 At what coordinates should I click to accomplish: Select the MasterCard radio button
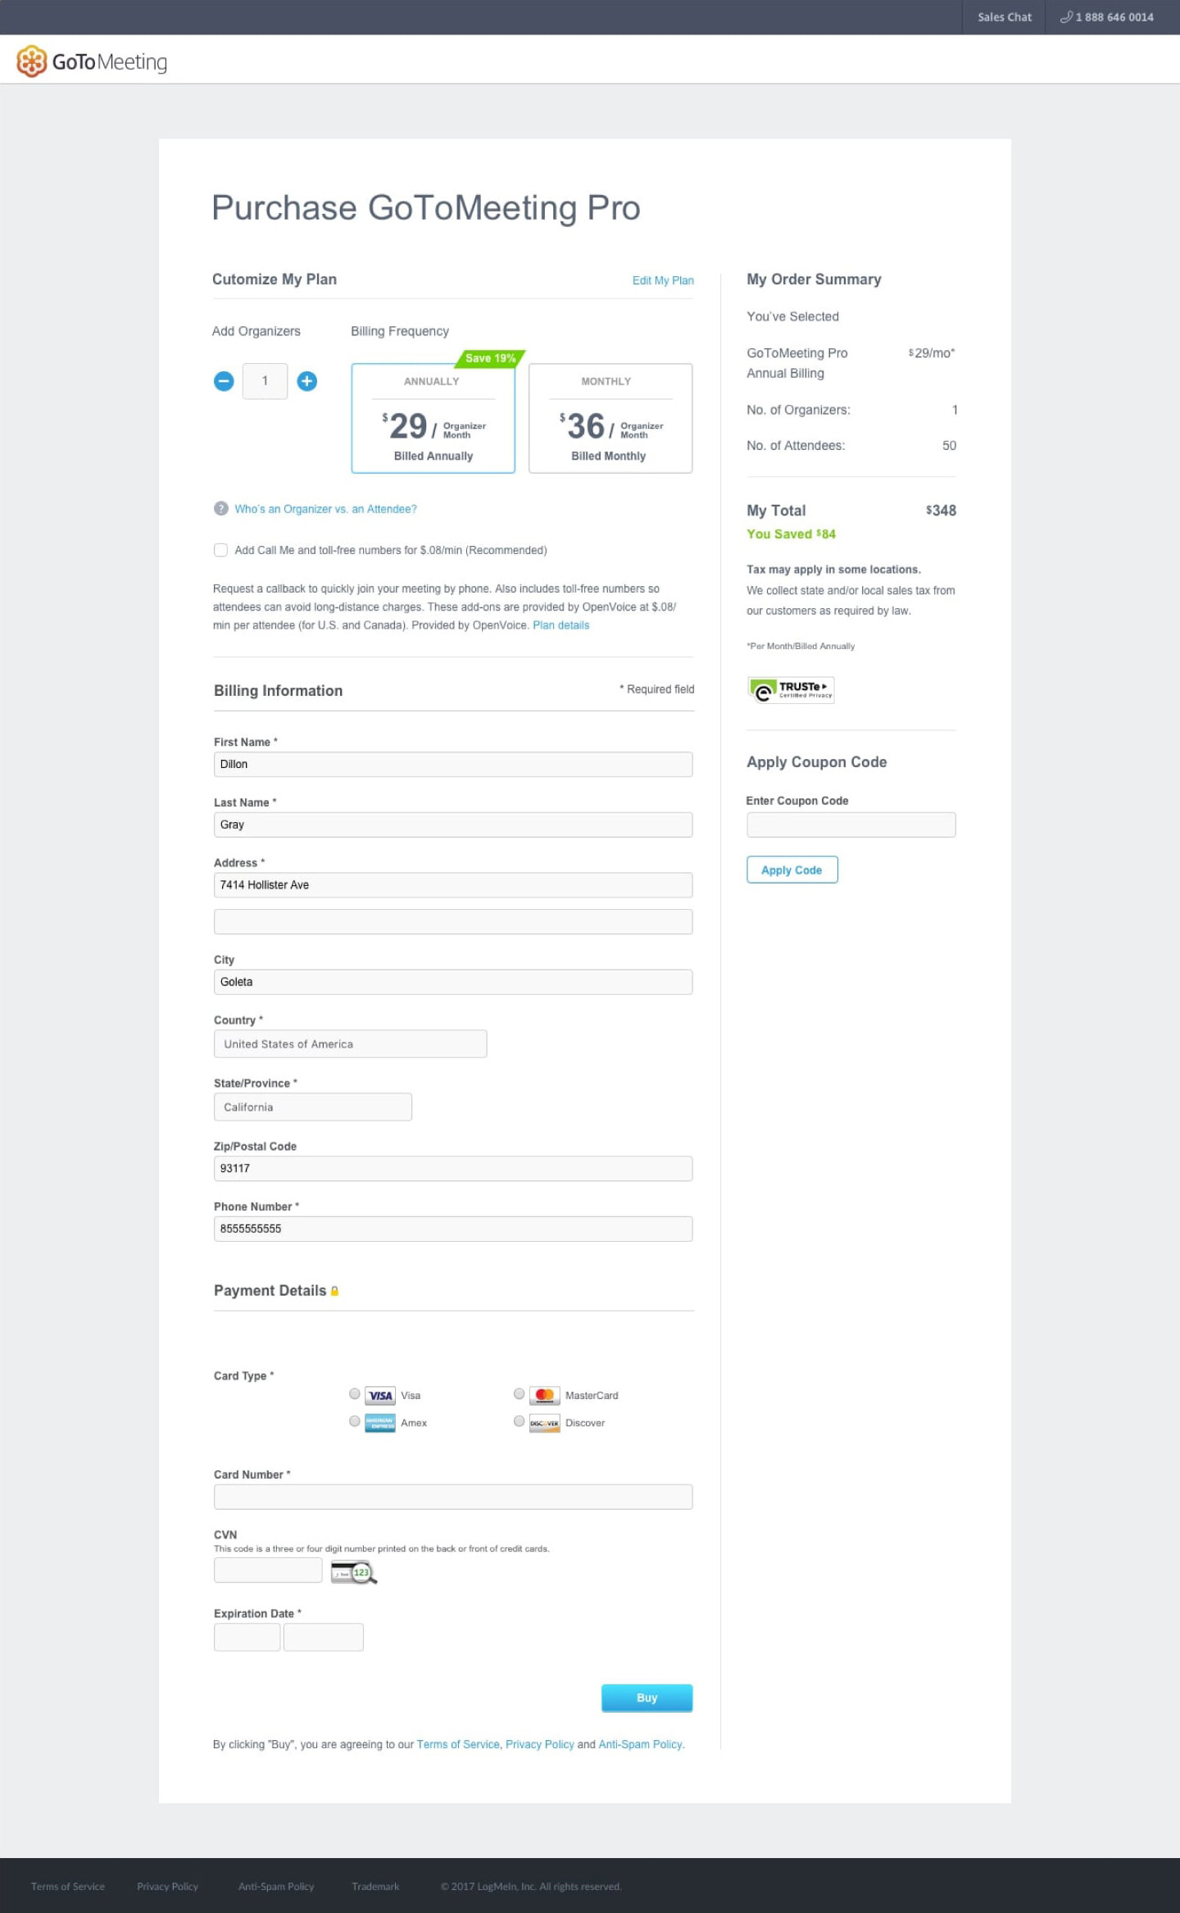point(519,1394)
